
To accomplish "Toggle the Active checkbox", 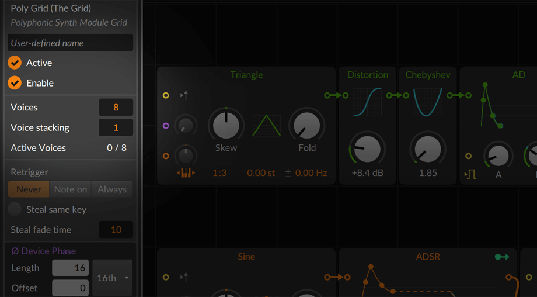I will click(x=15, y=63).
